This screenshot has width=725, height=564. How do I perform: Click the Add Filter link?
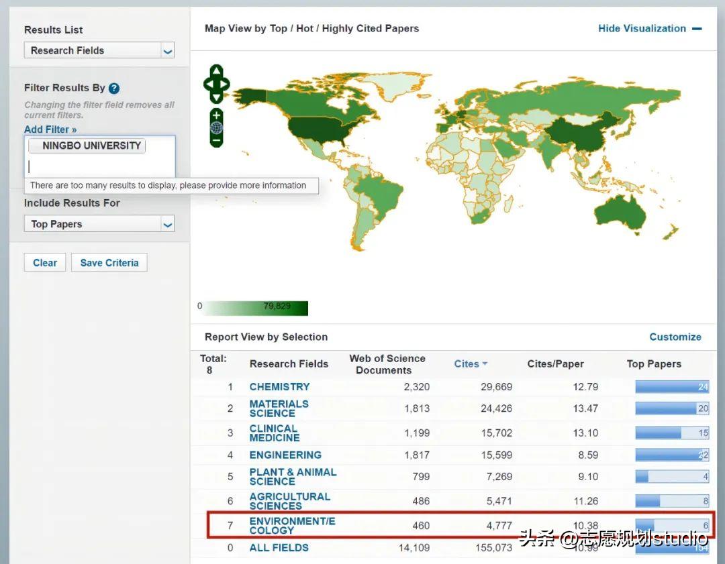tap(50, 129)
